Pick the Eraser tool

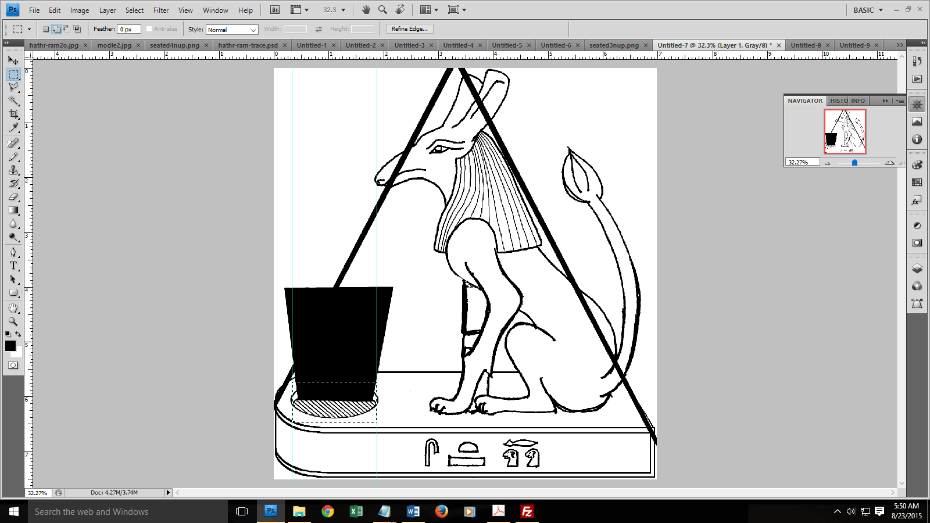click(x=13, y=197)
